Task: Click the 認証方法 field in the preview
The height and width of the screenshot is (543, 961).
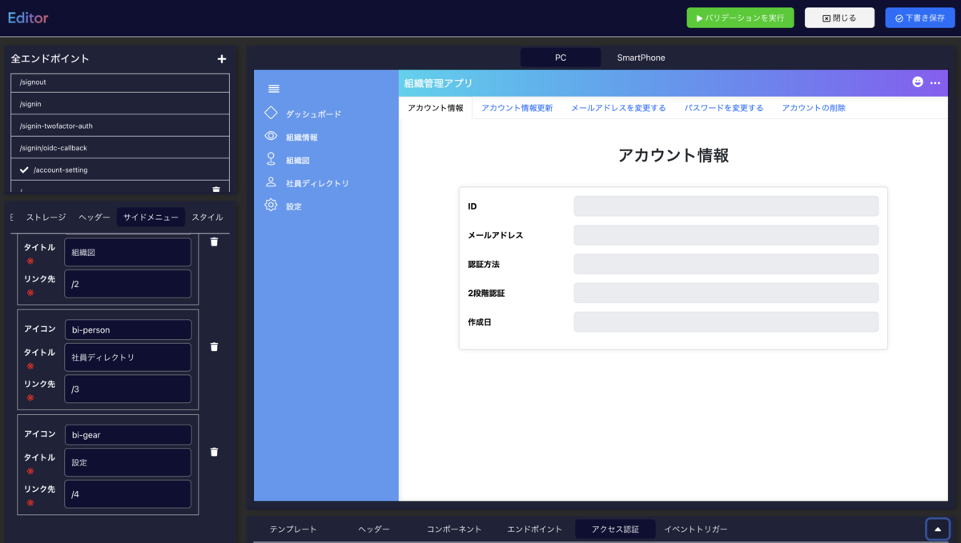Action: point(726,264)
